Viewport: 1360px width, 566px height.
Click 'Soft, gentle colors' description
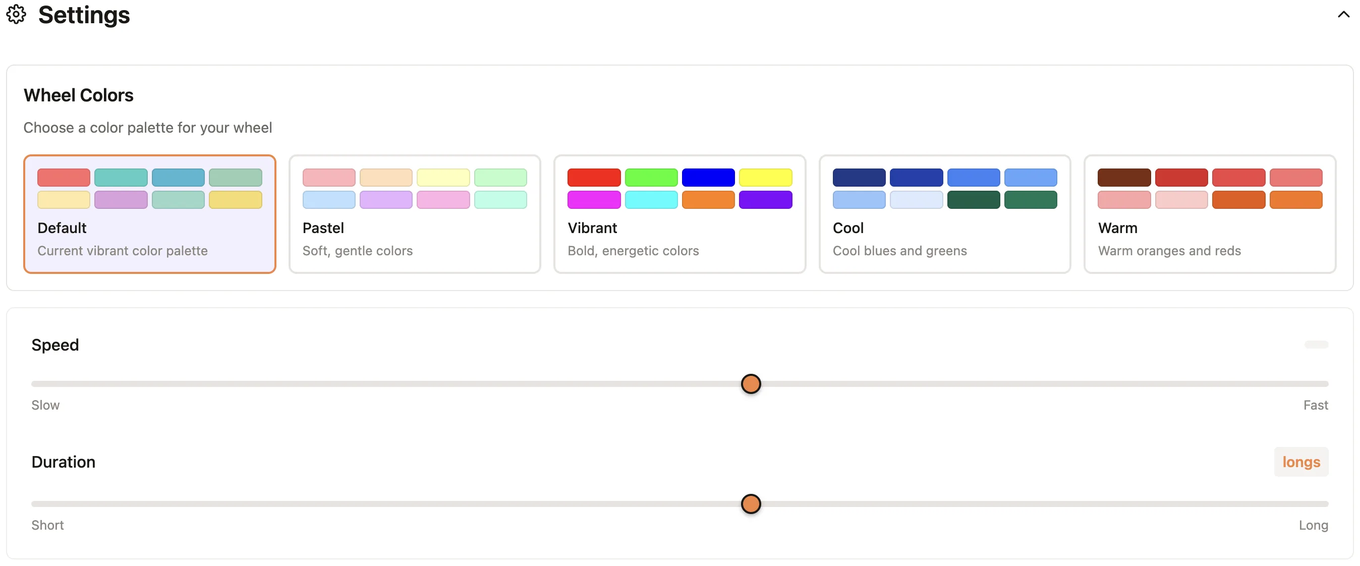point(358,251)
